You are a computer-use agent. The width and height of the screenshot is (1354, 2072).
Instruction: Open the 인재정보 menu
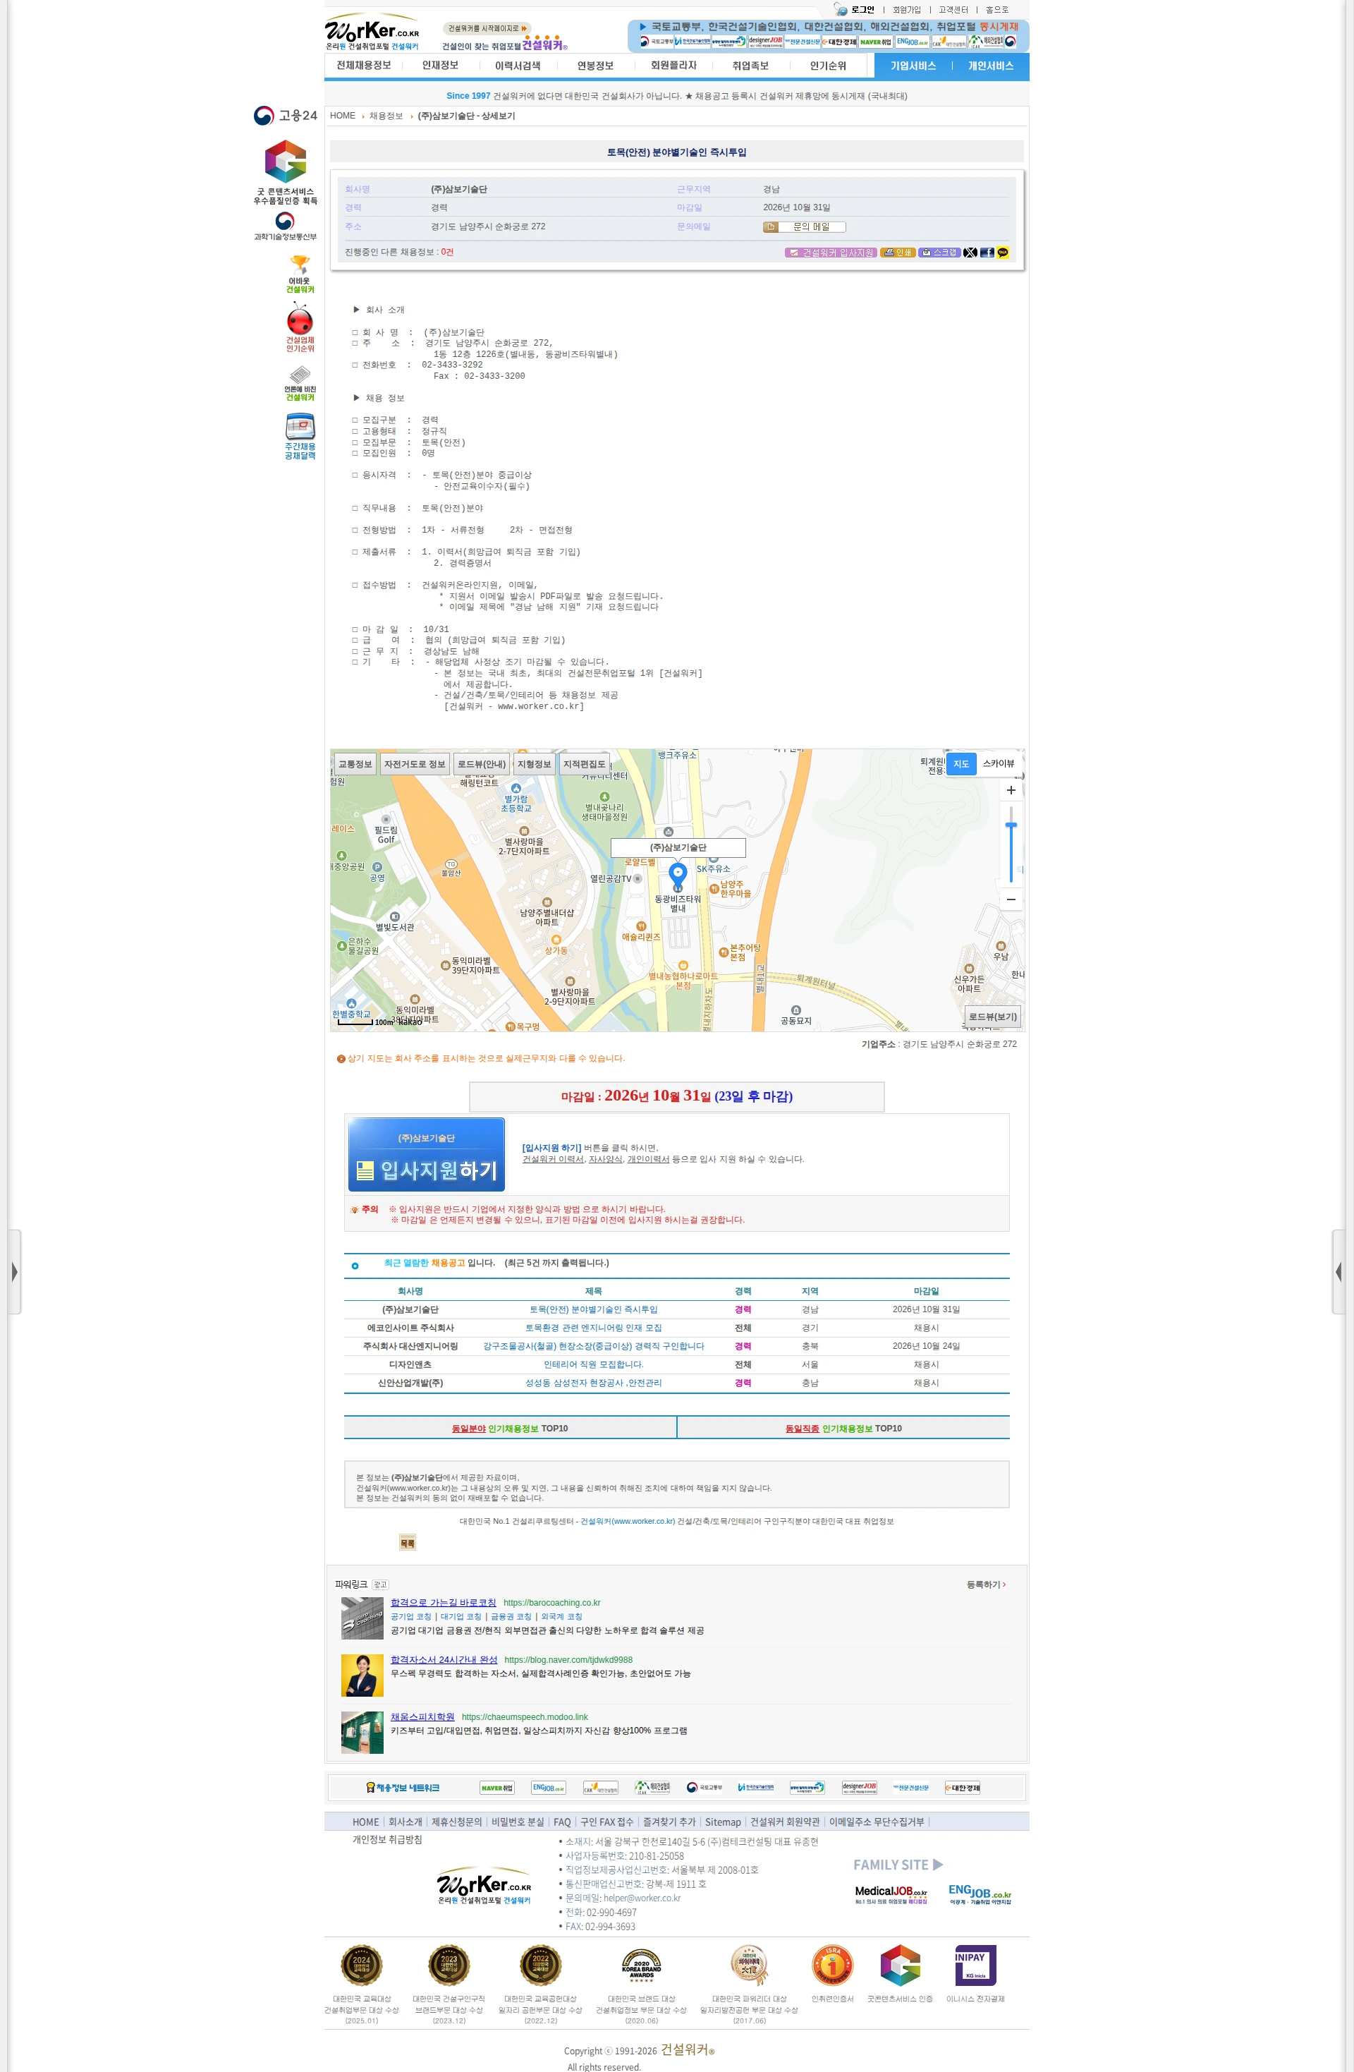point(439,66)
